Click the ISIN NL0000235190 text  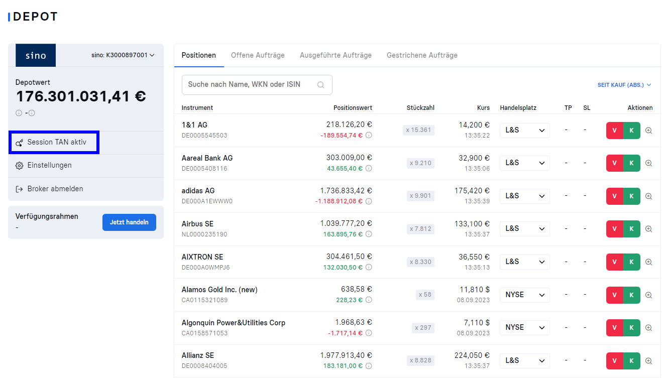(x=204, y=234)
